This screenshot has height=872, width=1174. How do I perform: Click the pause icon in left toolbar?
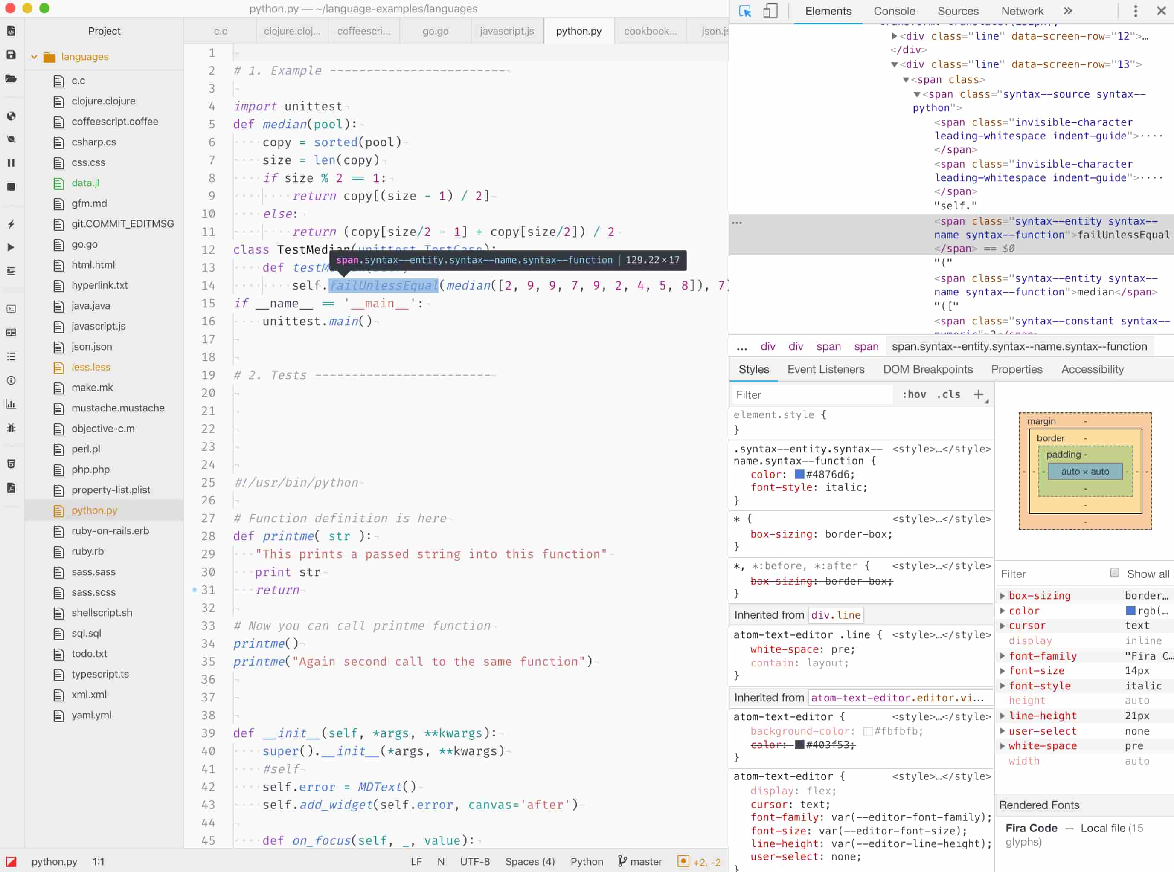click(x=11, y=163)
